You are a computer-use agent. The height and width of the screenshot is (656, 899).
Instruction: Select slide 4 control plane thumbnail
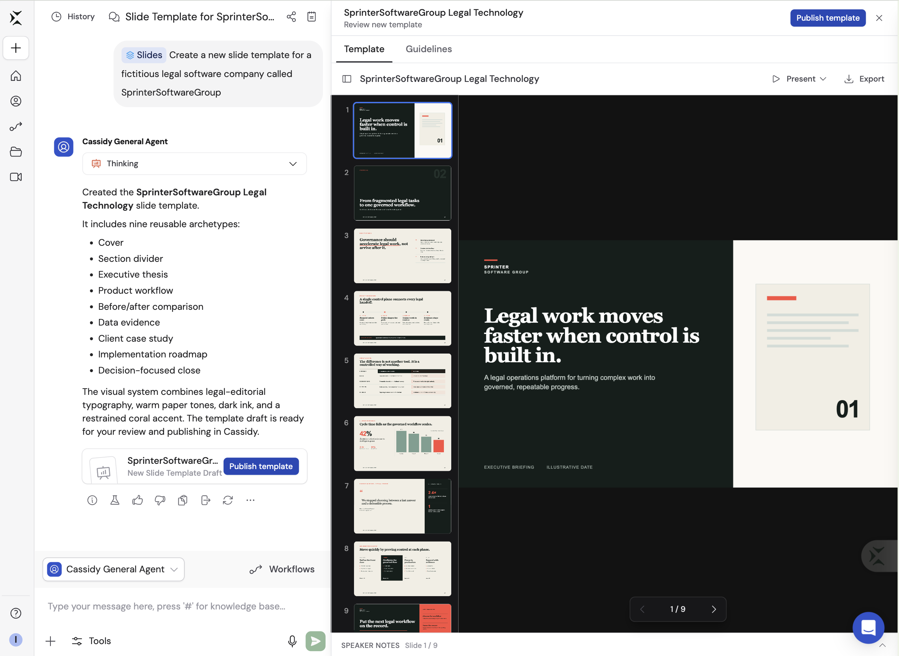point(402,319)
